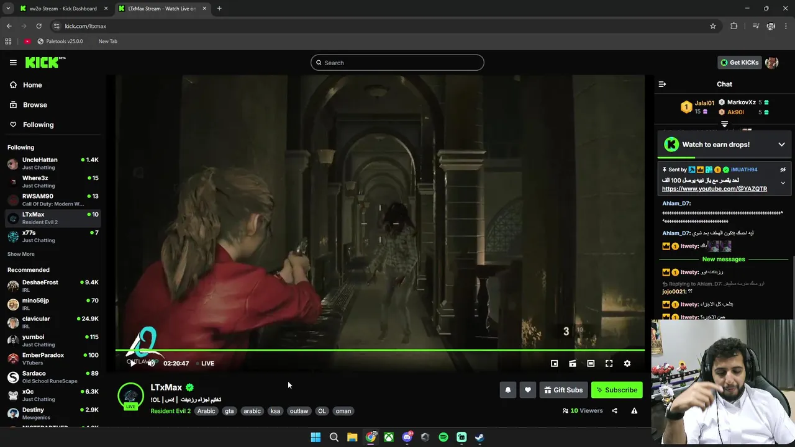
Task: Open x77s channel in Following
Action: tap(52, 237)
